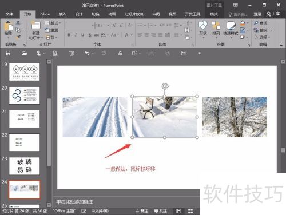This screenshot has height=215, width=286.
Task: Click the Reset (重置) slide button
Action: pos(51,30)
